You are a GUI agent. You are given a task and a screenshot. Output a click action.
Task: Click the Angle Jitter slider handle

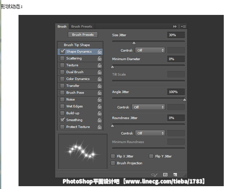point(184,100)
